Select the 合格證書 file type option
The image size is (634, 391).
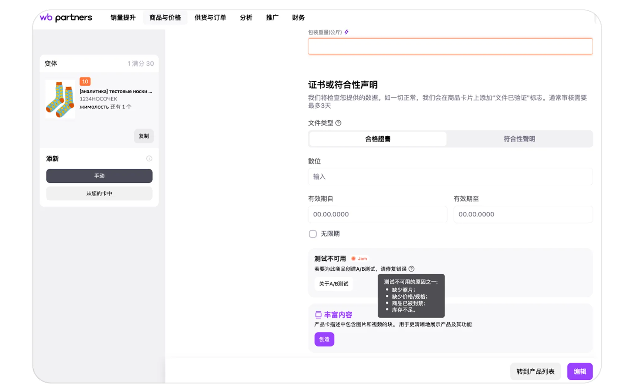tap(378, 139)
